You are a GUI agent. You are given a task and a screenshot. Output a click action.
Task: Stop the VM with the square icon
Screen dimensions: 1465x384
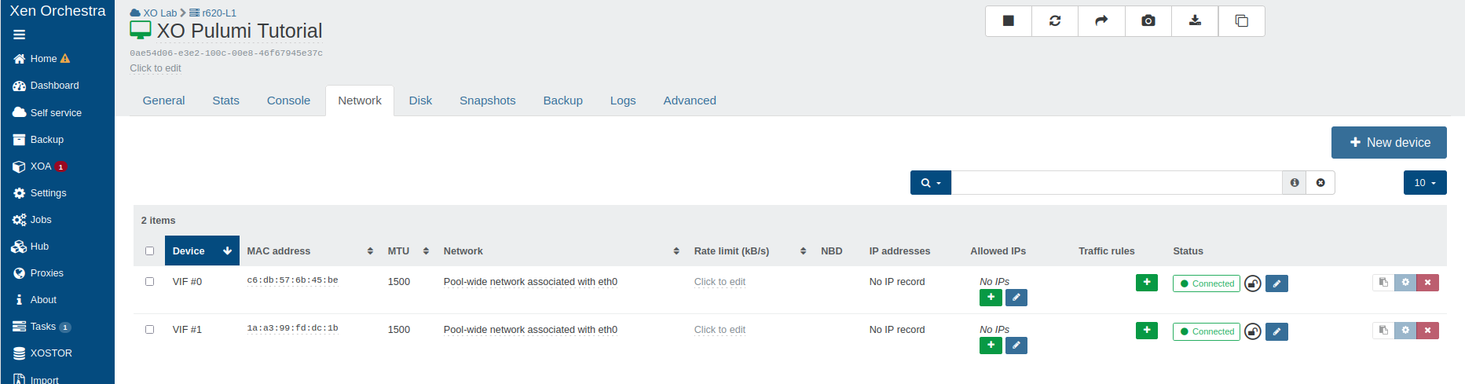(1008, 21)
